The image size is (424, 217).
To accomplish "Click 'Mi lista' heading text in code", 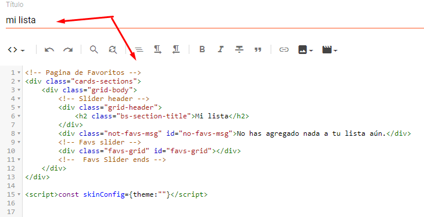I will click(x=212, y=116).
